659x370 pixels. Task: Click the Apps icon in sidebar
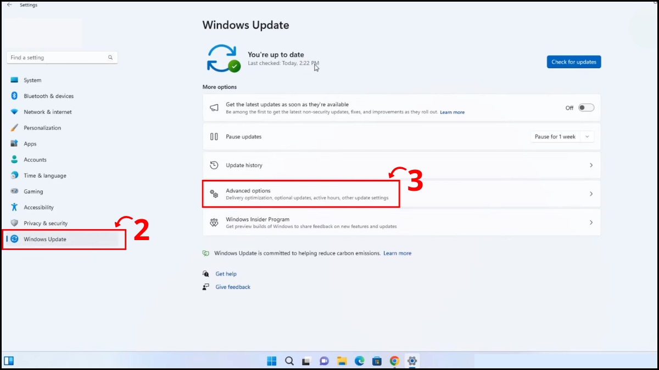point(14,144)
